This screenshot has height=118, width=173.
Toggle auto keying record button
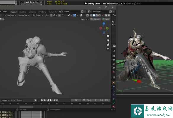tap(36, 100)
